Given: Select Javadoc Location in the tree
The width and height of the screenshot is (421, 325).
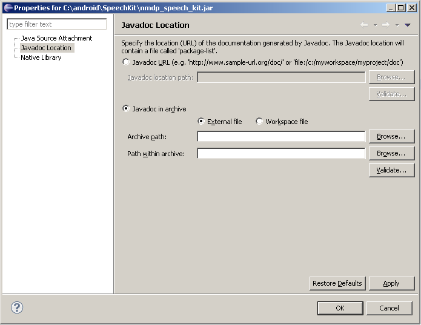Looking at the screenshot, I should (46, 48).
